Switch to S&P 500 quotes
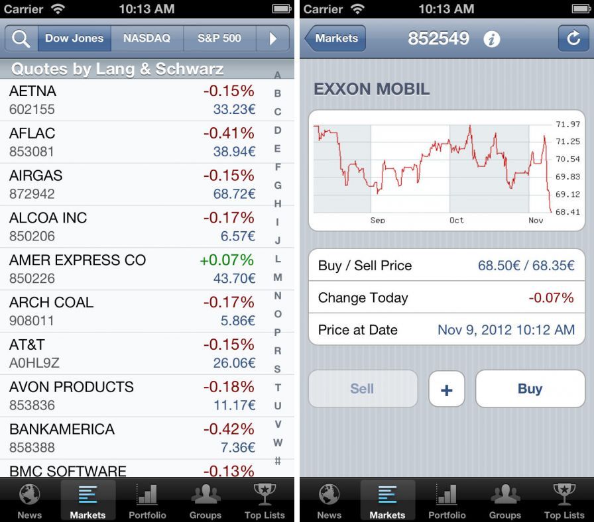The height and width of the screenshot is (522, 594). pos(219,38)
